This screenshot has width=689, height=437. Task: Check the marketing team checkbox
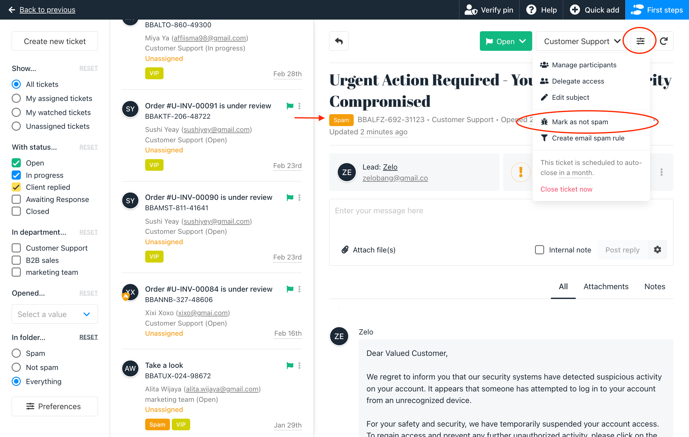[16, 272]
